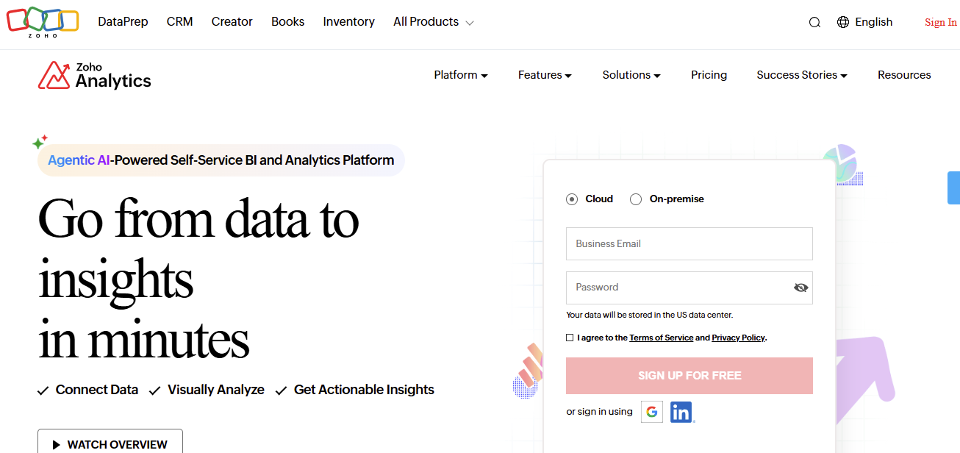Open the Terms of Service link
960x453 pixels.
pyautogui.click(x=661, y=338)
